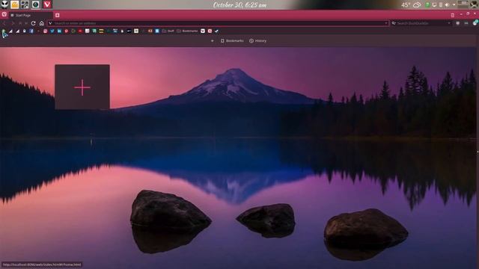The height and width of the screenshot is (269, 479).
Task: Open the weather cloud indicator
Action: point(417,5)
